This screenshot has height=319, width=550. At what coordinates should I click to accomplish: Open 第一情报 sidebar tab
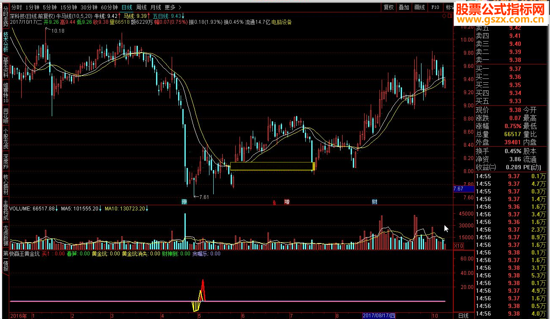[x=6, y=261]
